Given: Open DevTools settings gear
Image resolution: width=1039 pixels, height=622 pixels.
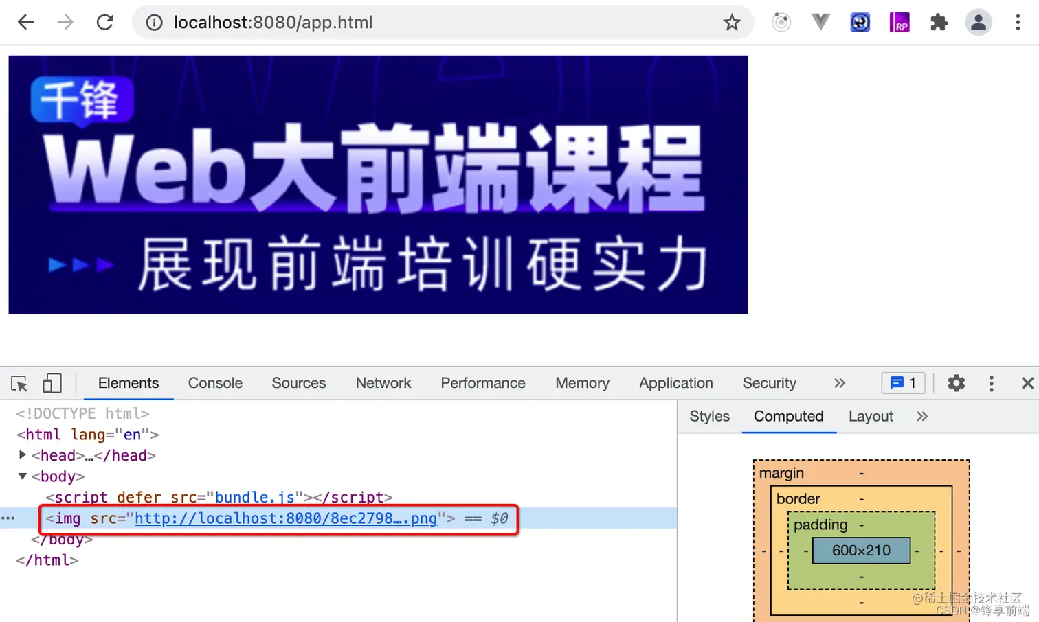Looking at the screenshot, I should (x=956, y=383).
